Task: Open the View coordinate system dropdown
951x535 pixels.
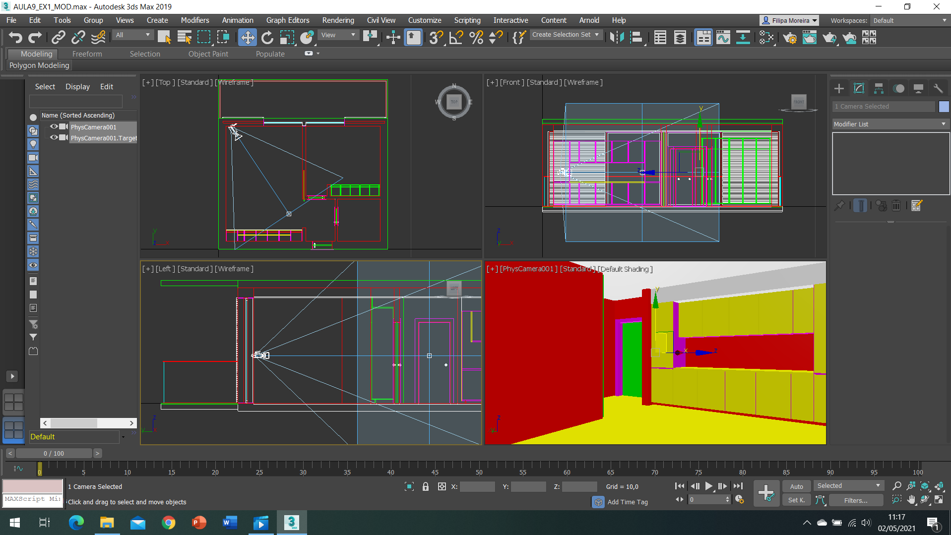Action: [338, 35]
